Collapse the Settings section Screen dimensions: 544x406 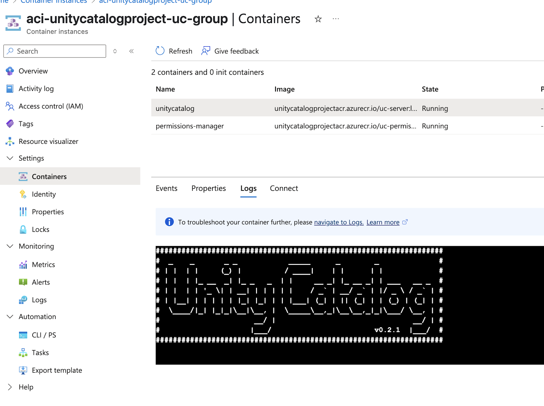[10, 158]
